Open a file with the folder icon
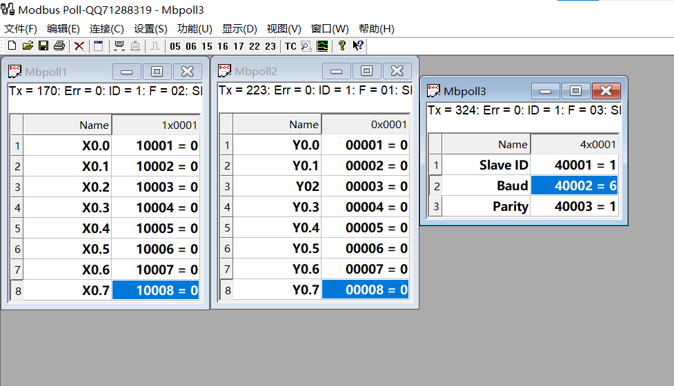This screenshot has width=674, height=386. tap(28, 46)
